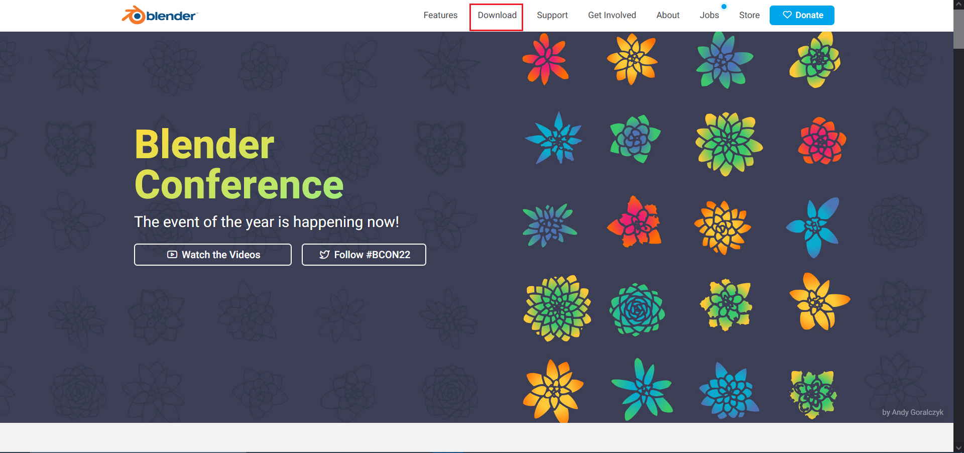The image size is (964, 453).
Task: Click the "by Andy Goralczyk" credit text
Action: click(x=912, y=412)
